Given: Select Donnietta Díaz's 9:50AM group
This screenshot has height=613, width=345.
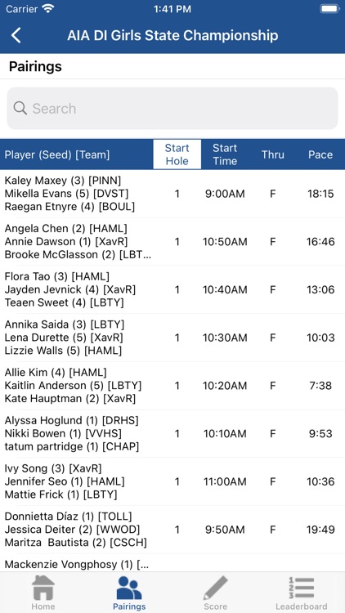Looking at the screenshot, I should pyautogui.click(x=172, y=530).
